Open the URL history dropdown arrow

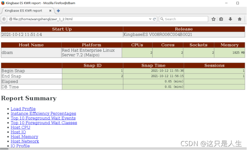tap(150, 19)
